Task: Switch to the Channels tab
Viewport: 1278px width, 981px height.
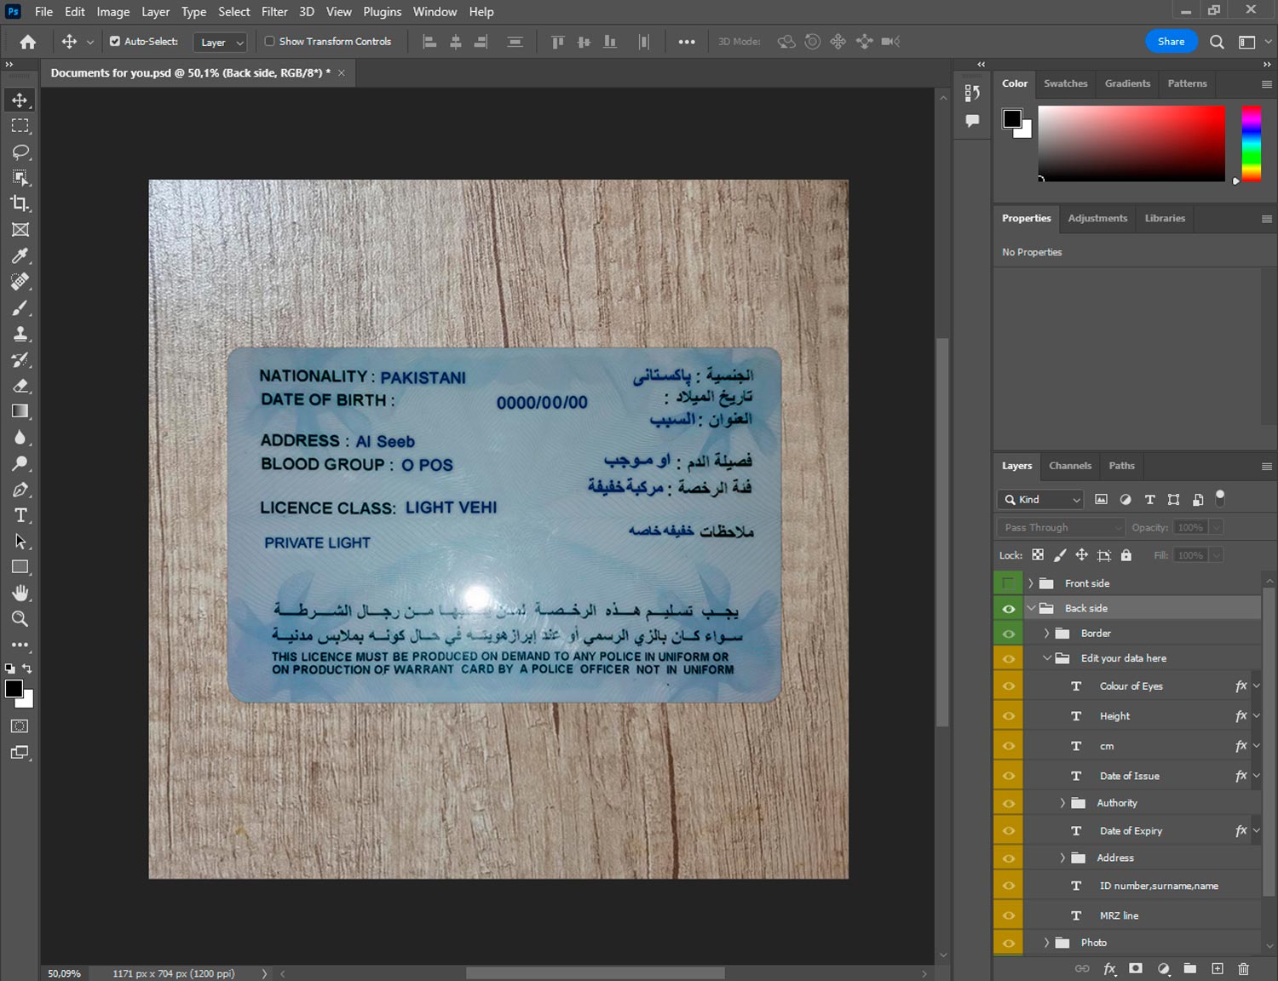Action: click(1069, 466)
